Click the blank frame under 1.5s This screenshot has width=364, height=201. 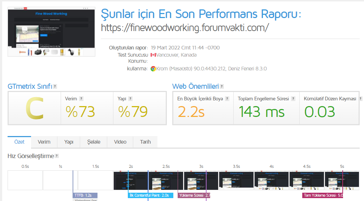click(95, 180)
